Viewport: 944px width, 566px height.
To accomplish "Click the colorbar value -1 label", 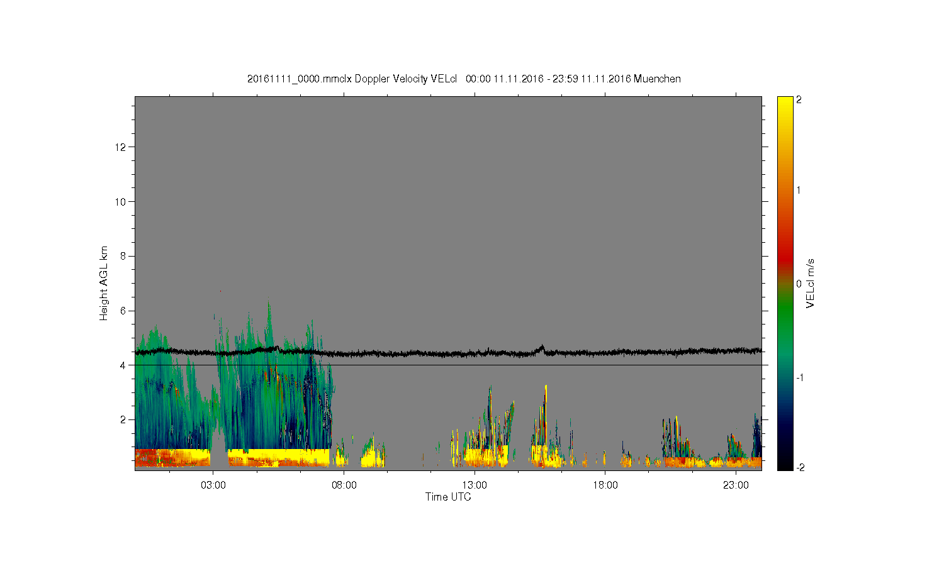I will click(799, 377).
